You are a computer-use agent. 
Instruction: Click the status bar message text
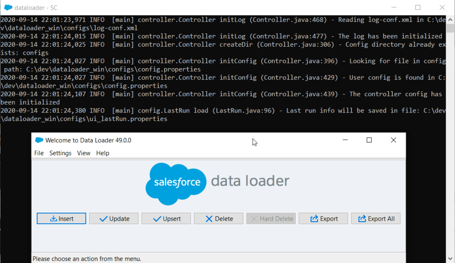click(87, 259)
